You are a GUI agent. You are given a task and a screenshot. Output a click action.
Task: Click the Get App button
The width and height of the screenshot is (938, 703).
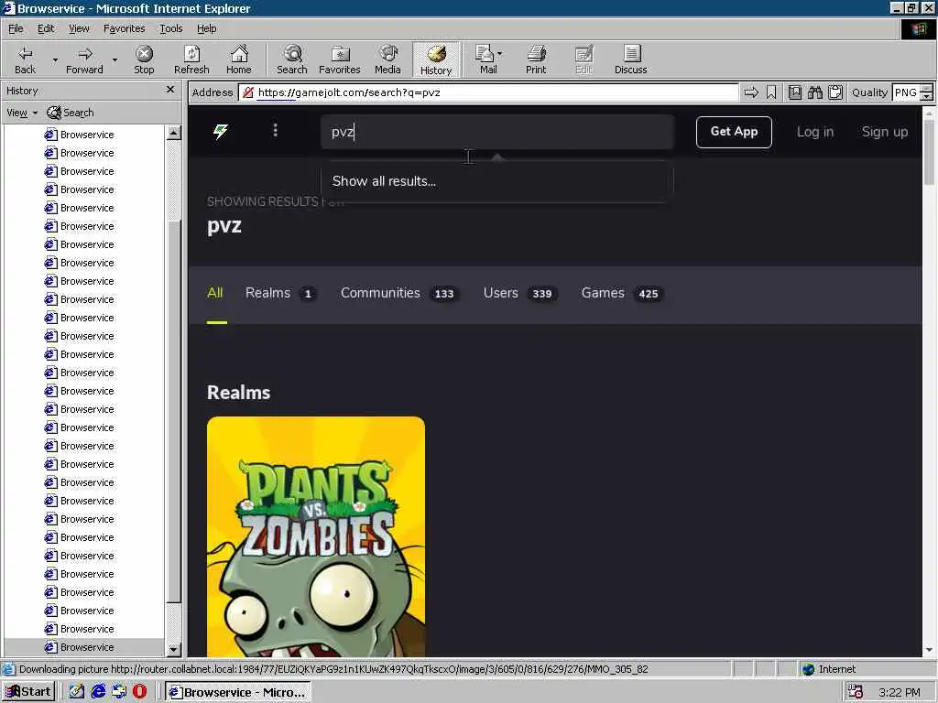734,132
